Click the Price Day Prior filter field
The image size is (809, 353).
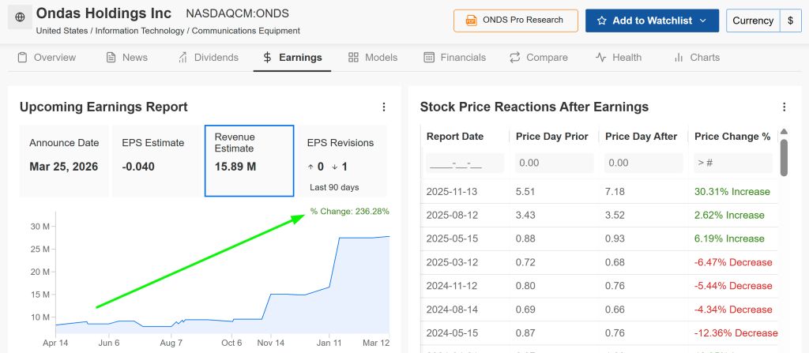pos(554,163)
